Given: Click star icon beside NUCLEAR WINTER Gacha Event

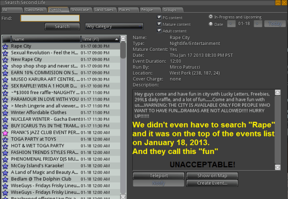Looking at the screenshot, I should coord(5,119).
